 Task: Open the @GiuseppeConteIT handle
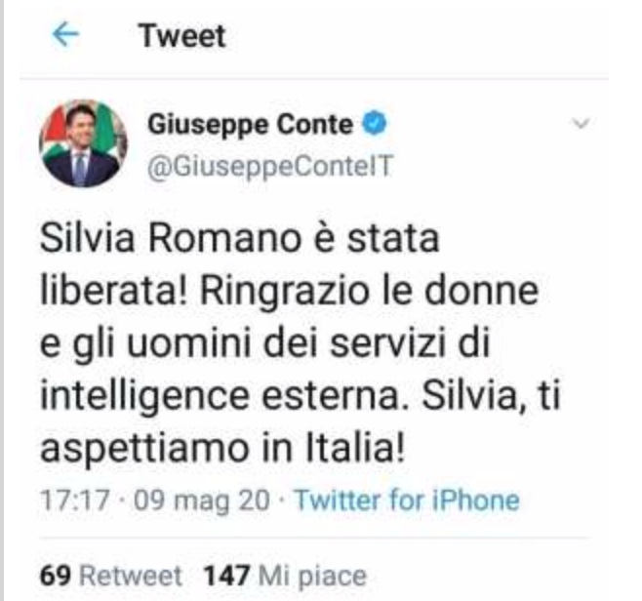coord(270,167)
